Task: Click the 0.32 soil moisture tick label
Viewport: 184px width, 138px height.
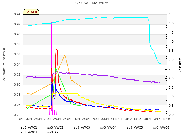Action: [17, 75]
